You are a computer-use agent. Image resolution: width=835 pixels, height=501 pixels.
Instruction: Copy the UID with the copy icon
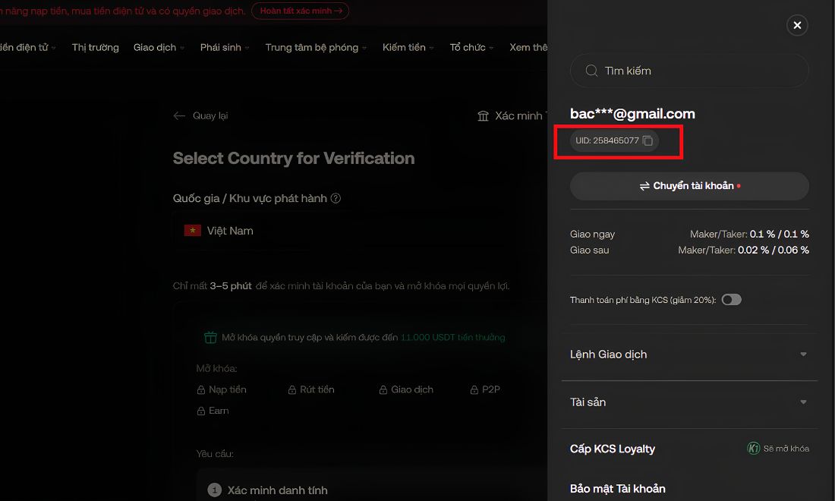tap(648, 140)
